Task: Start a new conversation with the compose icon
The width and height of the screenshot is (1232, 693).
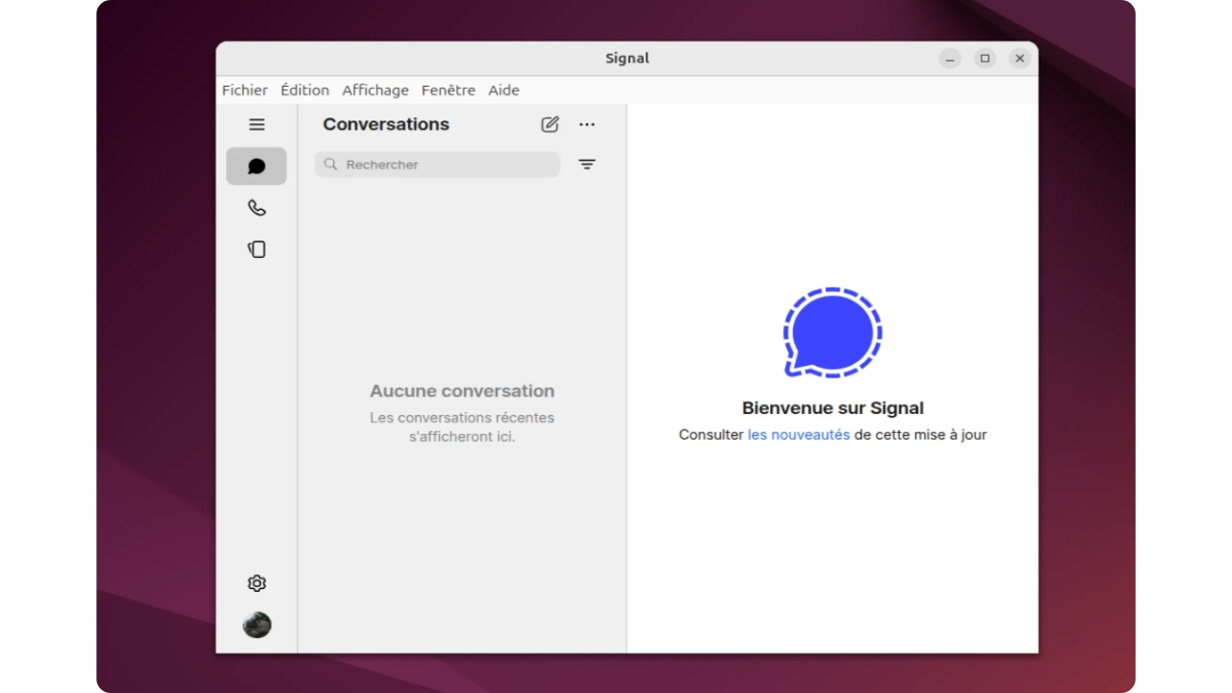Action: coord(550,124)
